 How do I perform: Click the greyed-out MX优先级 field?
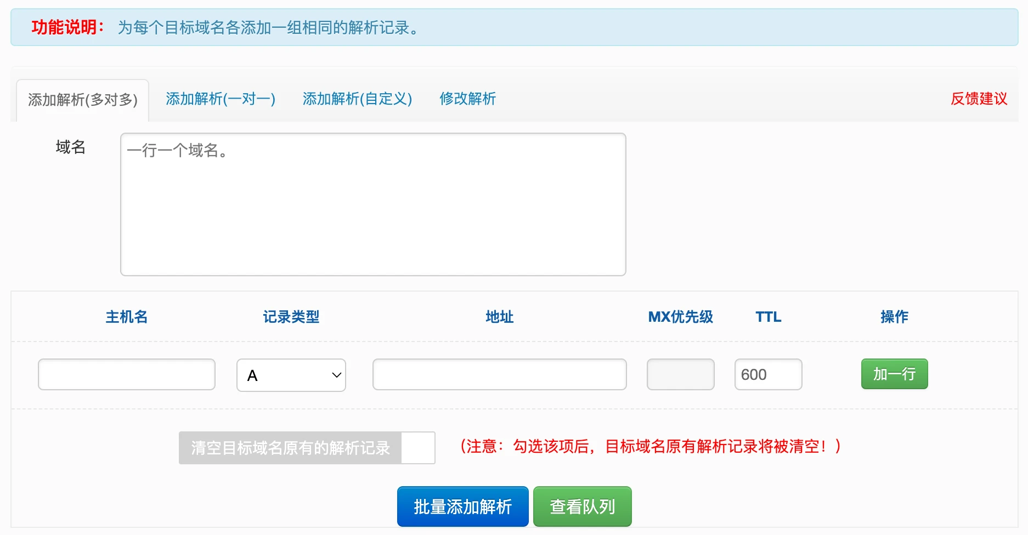(x=680, y=374)
